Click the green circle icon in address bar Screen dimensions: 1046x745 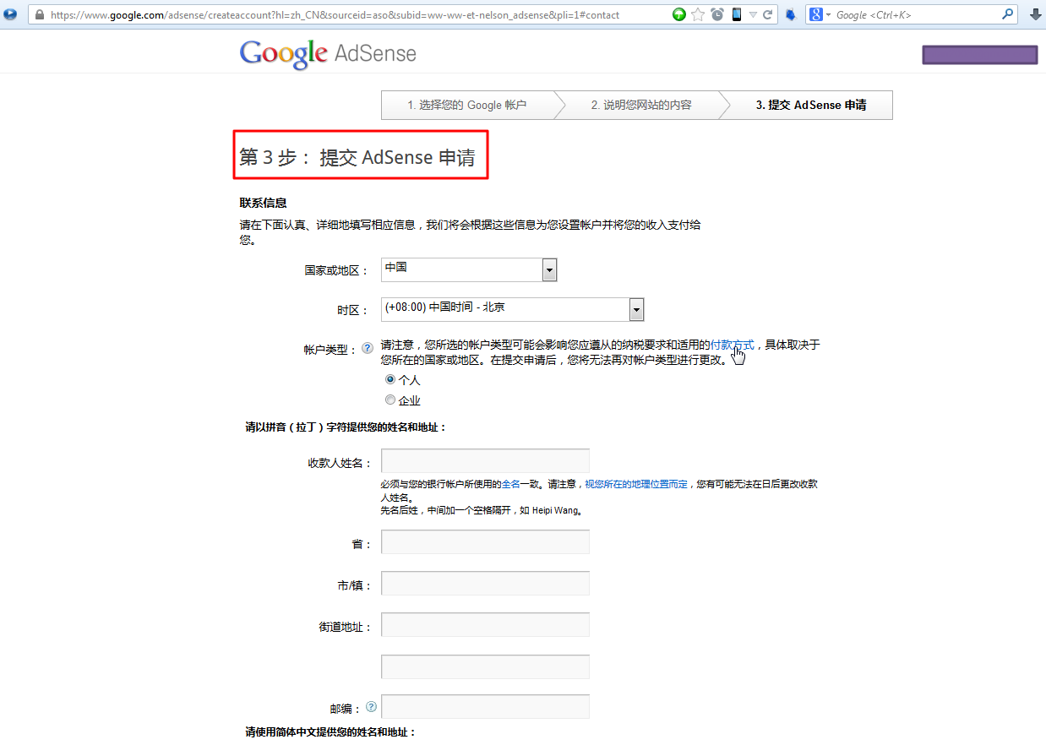pos(679,14)
